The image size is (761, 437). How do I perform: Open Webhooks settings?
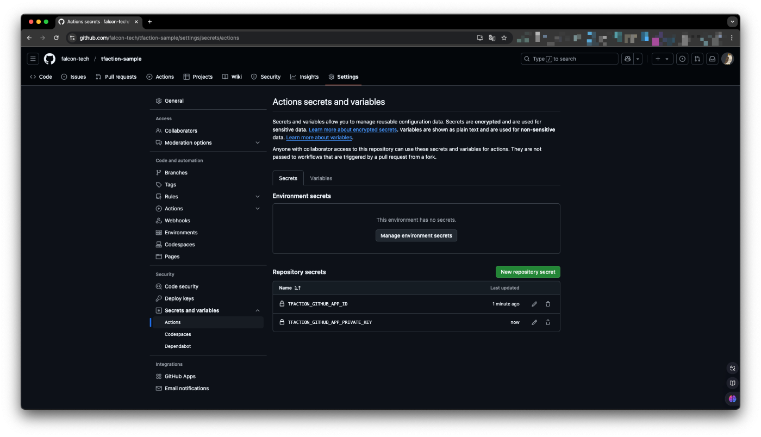[x=207, y=220]
